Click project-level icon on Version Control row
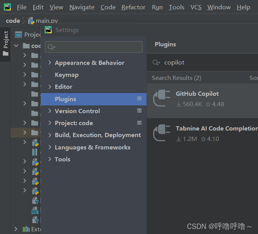258x234 pixels. [x=139, y=111]
